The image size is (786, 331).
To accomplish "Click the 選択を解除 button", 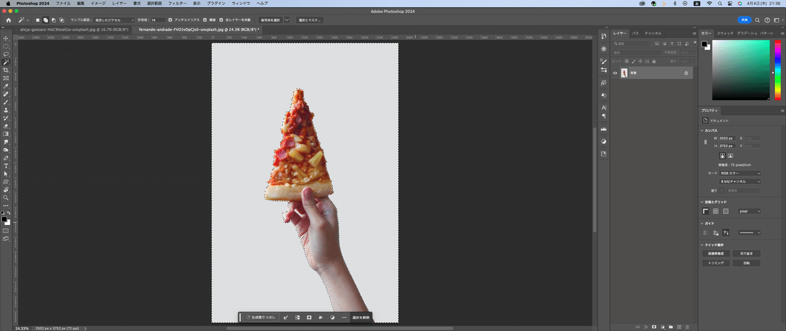I will (361, 317).
